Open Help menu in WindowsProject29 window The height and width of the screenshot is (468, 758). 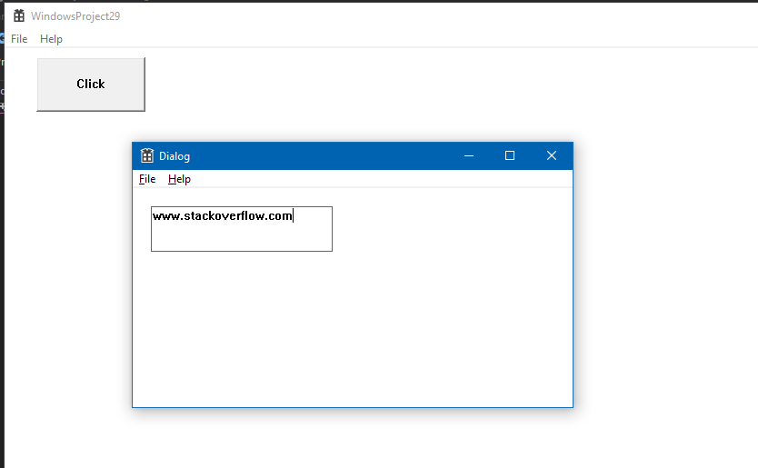51,39
